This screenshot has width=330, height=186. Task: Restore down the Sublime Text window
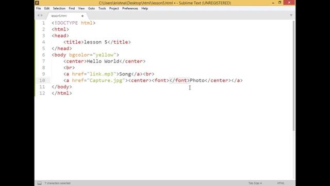279,3
